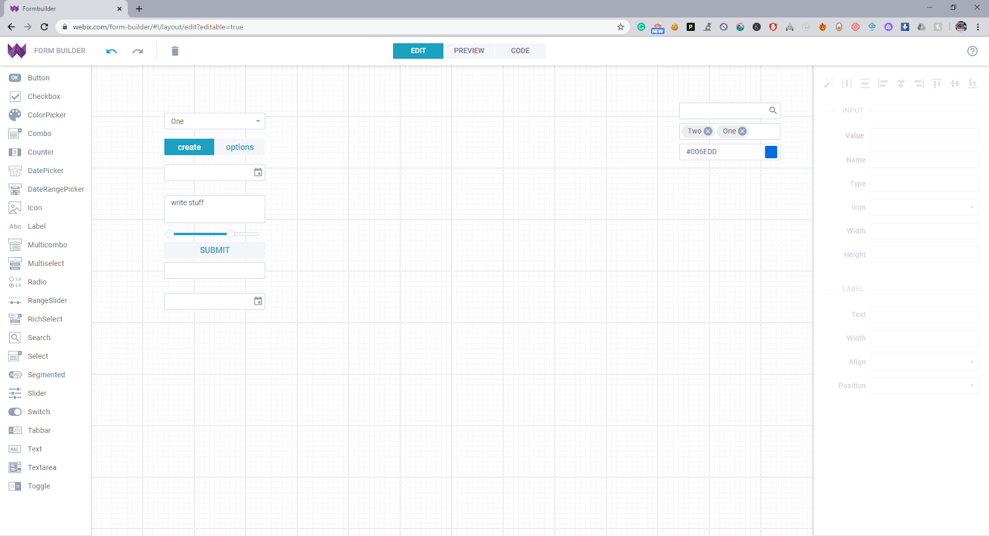
Task: Go back in browser history
Action: 11,27
